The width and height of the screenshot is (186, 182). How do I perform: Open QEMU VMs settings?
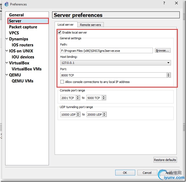pyautogui.click(x=23, y=81)
